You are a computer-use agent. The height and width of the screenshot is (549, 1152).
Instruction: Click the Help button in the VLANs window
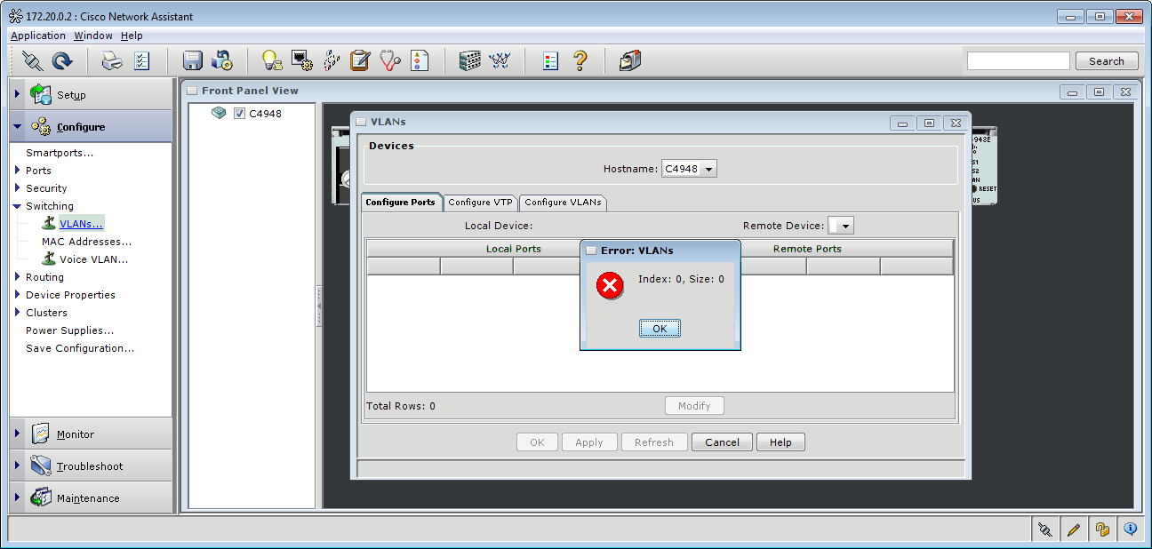(x=780, y=442)
